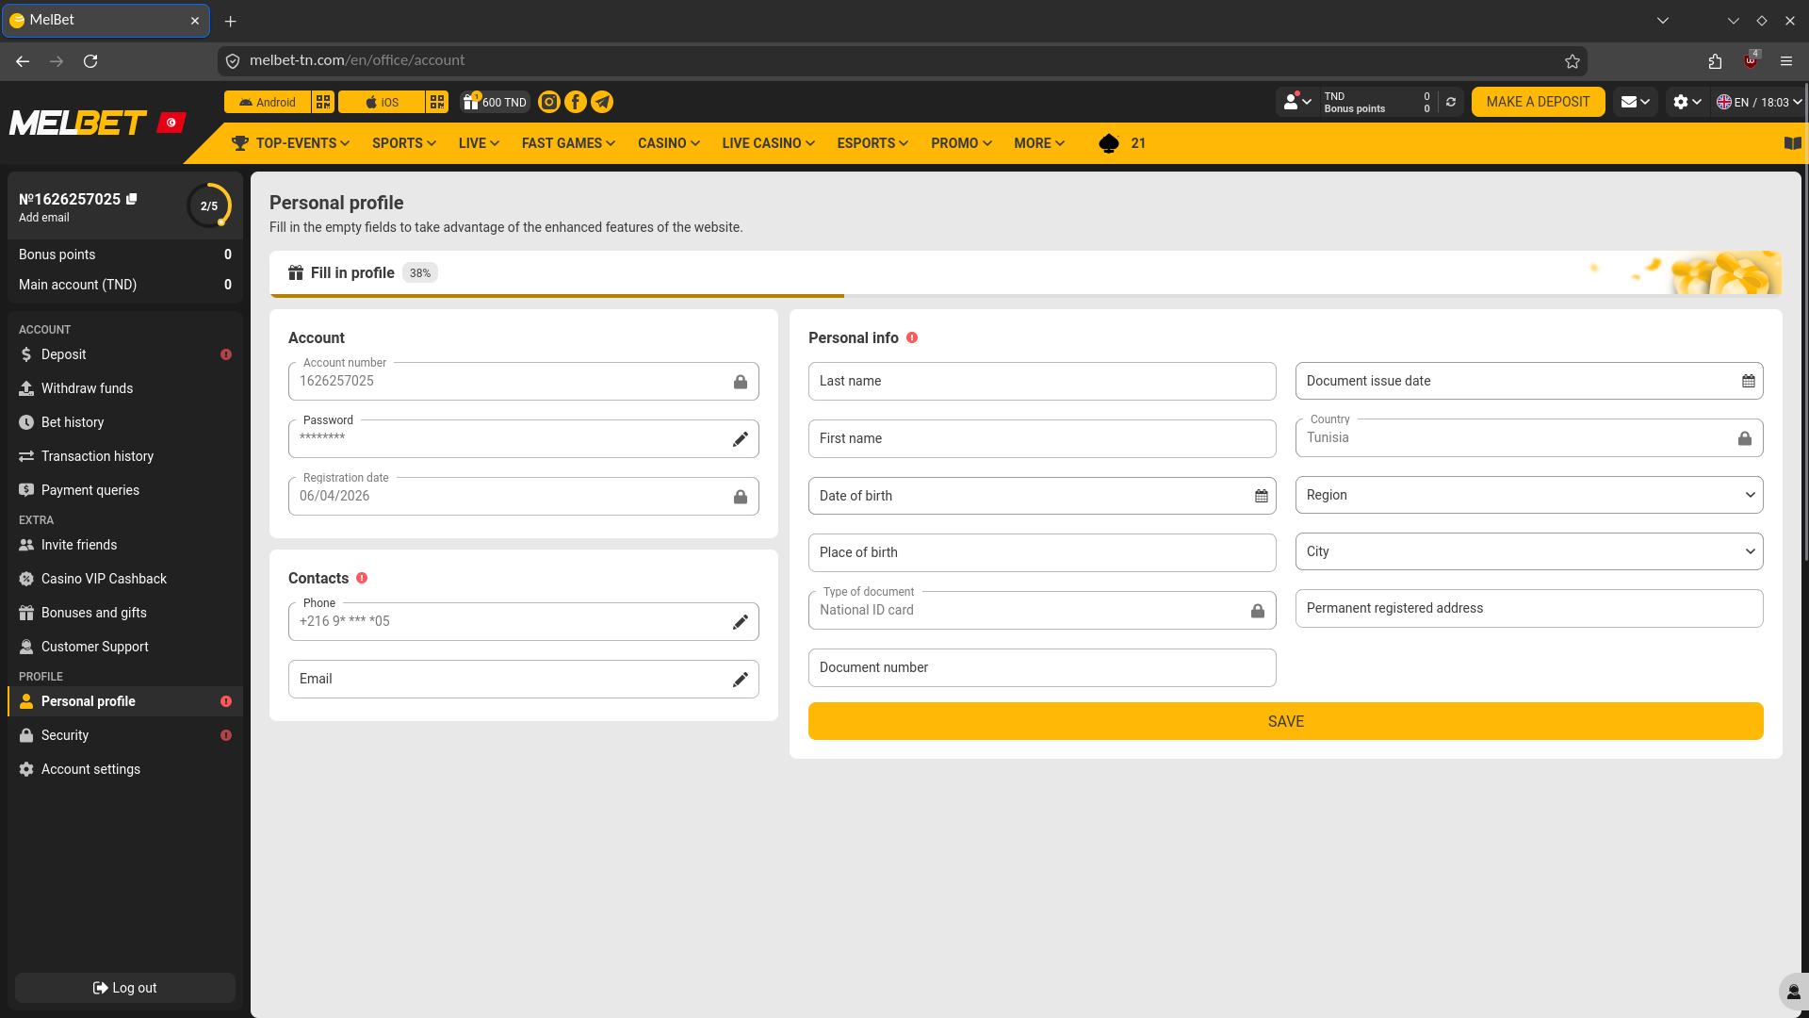
Task: Open the ESPORTS menu
Action: pos(872,143)
